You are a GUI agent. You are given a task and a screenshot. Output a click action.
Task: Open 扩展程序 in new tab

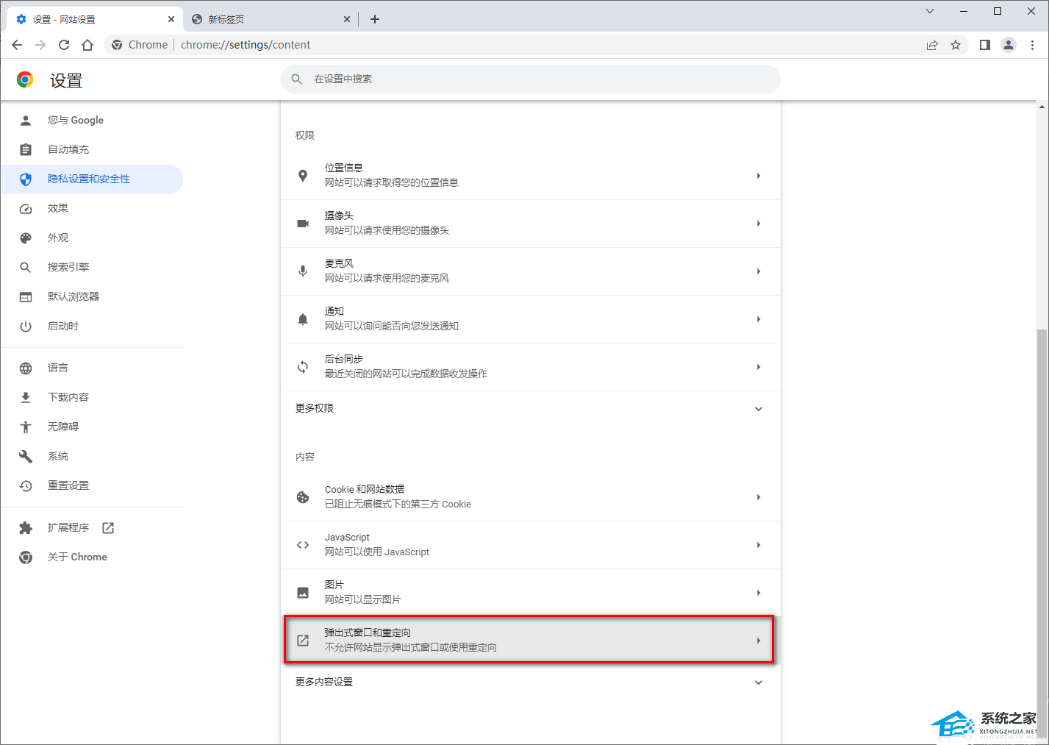coord(92,527)
